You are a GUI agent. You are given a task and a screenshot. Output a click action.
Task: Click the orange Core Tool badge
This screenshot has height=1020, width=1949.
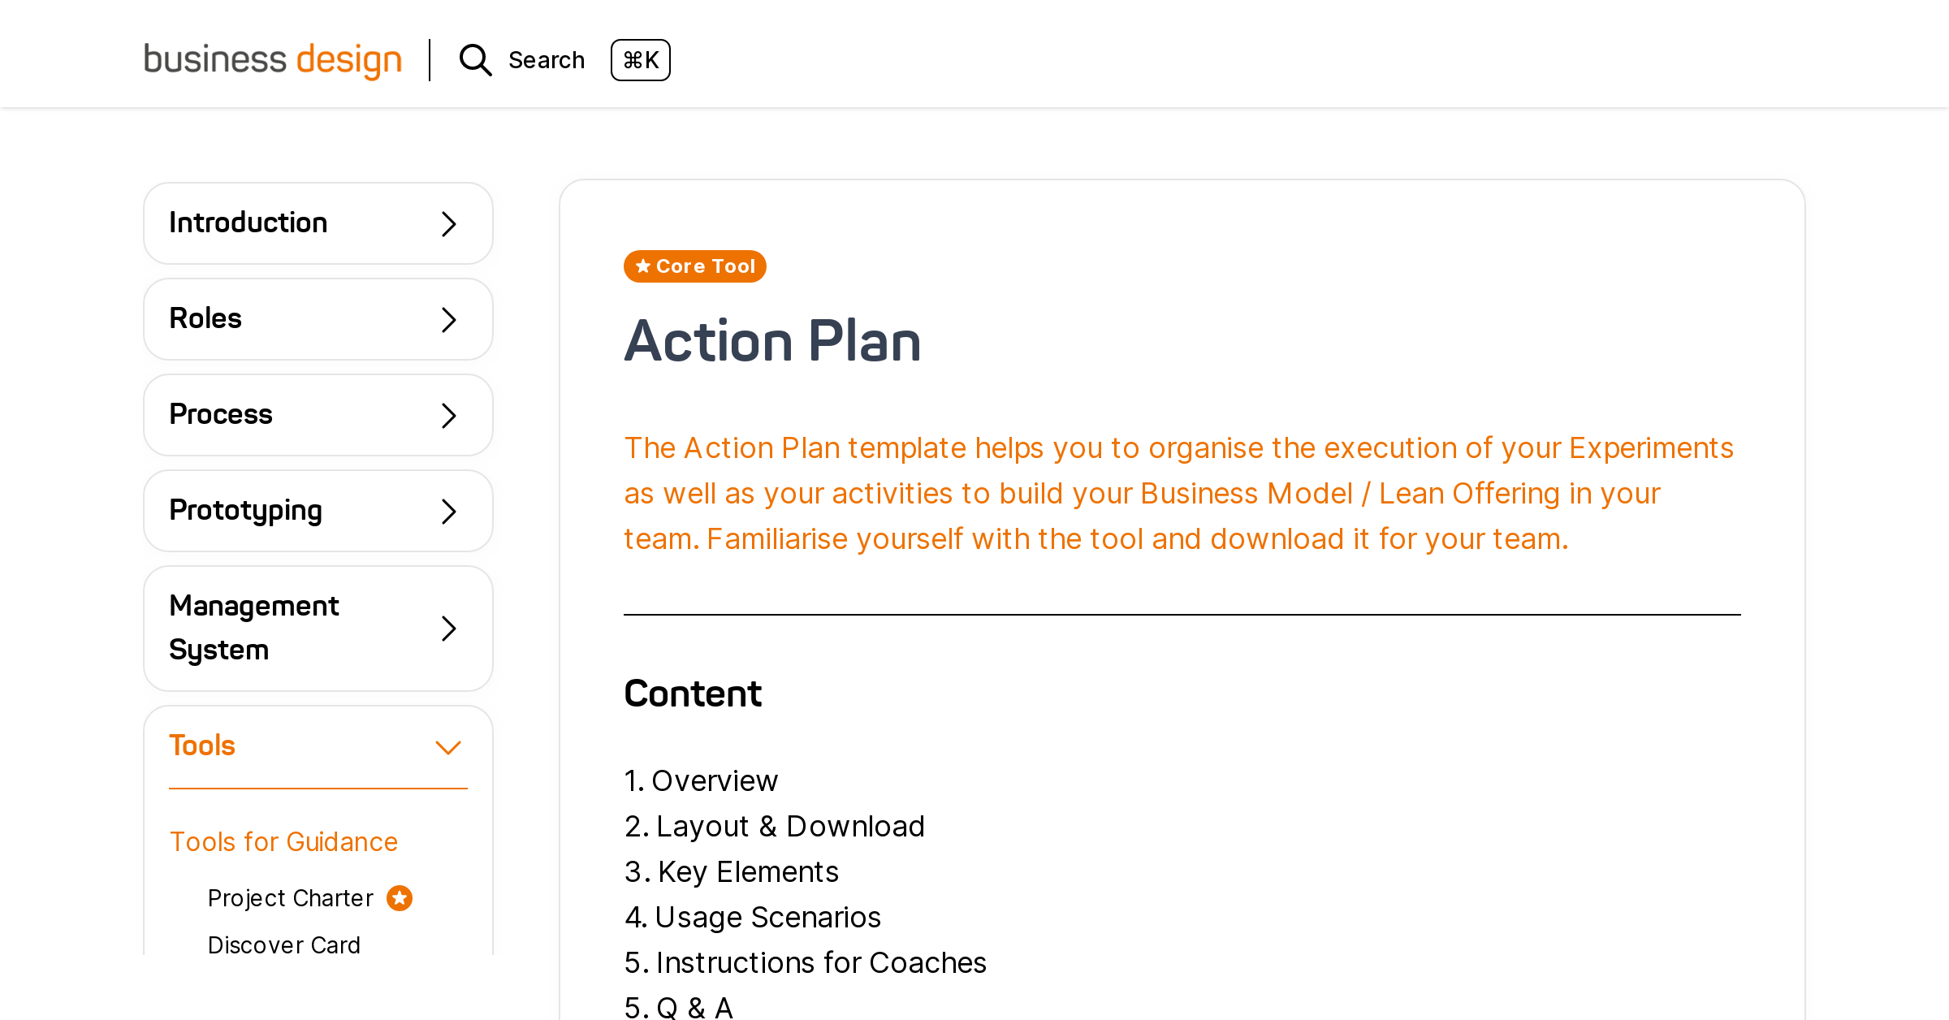(694, 266)
